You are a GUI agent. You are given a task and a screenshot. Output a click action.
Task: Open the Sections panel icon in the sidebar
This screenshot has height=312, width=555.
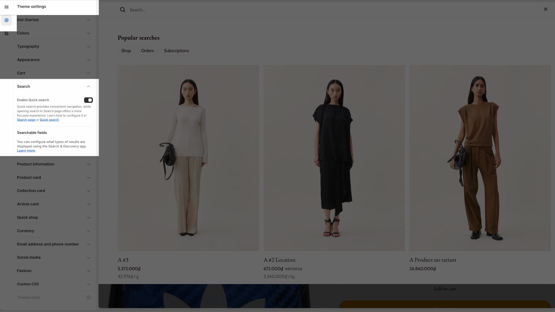[x=6, y=7]
